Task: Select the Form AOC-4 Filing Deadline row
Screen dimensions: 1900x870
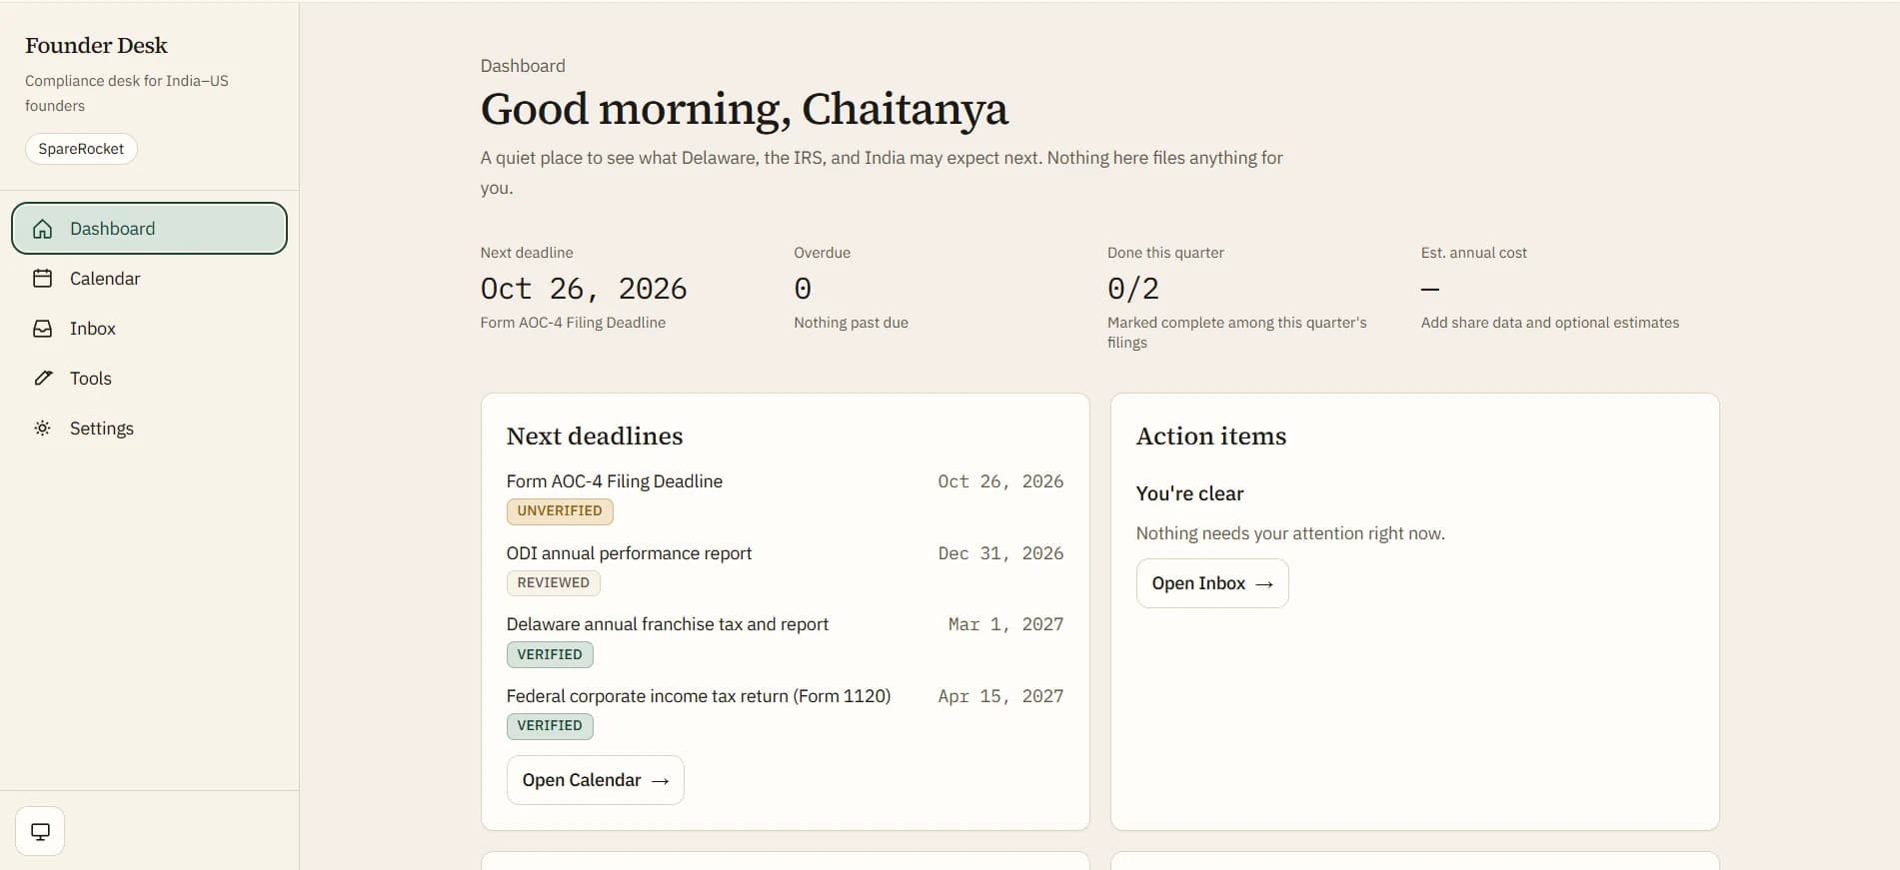Action: [785, 496]
